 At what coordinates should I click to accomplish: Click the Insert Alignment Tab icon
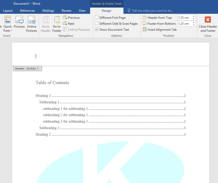tap(145, 29)
